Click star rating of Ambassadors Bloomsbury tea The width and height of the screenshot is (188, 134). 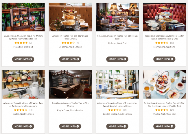pyautogui.click(x=21, y=110)
